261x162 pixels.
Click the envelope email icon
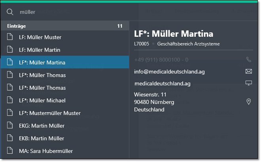click(248, 72)
